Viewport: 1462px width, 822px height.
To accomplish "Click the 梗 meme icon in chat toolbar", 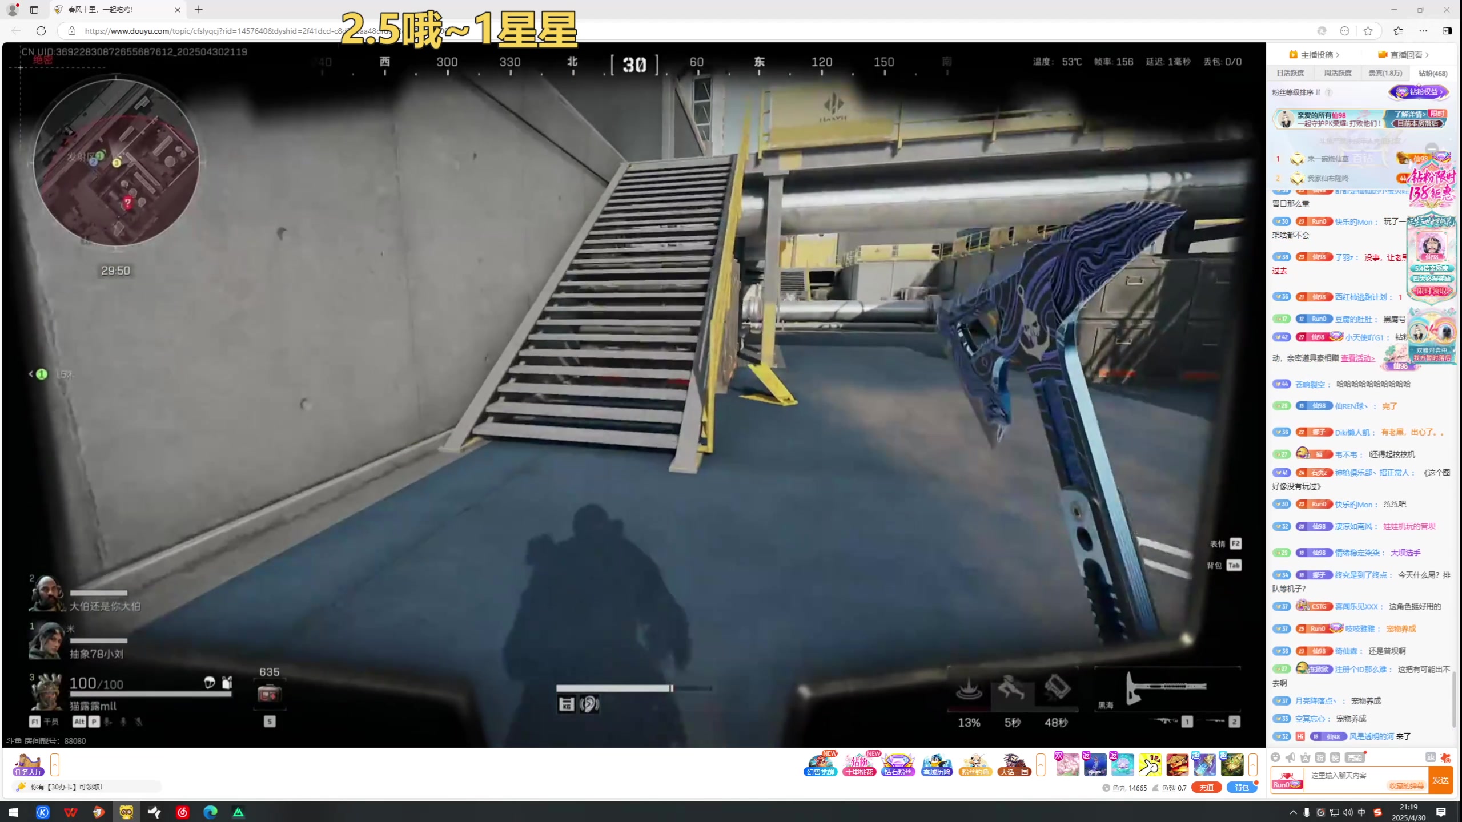I will tap(1335, 757).
